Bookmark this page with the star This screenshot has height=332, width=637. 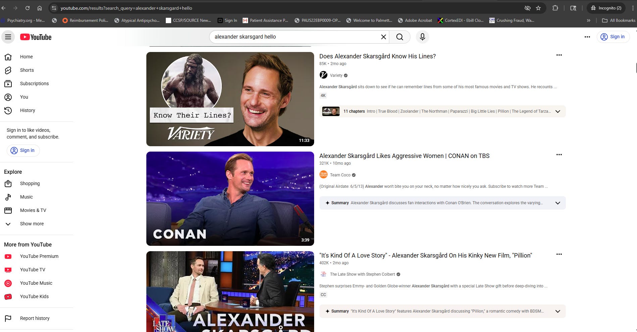click(538, 8)
